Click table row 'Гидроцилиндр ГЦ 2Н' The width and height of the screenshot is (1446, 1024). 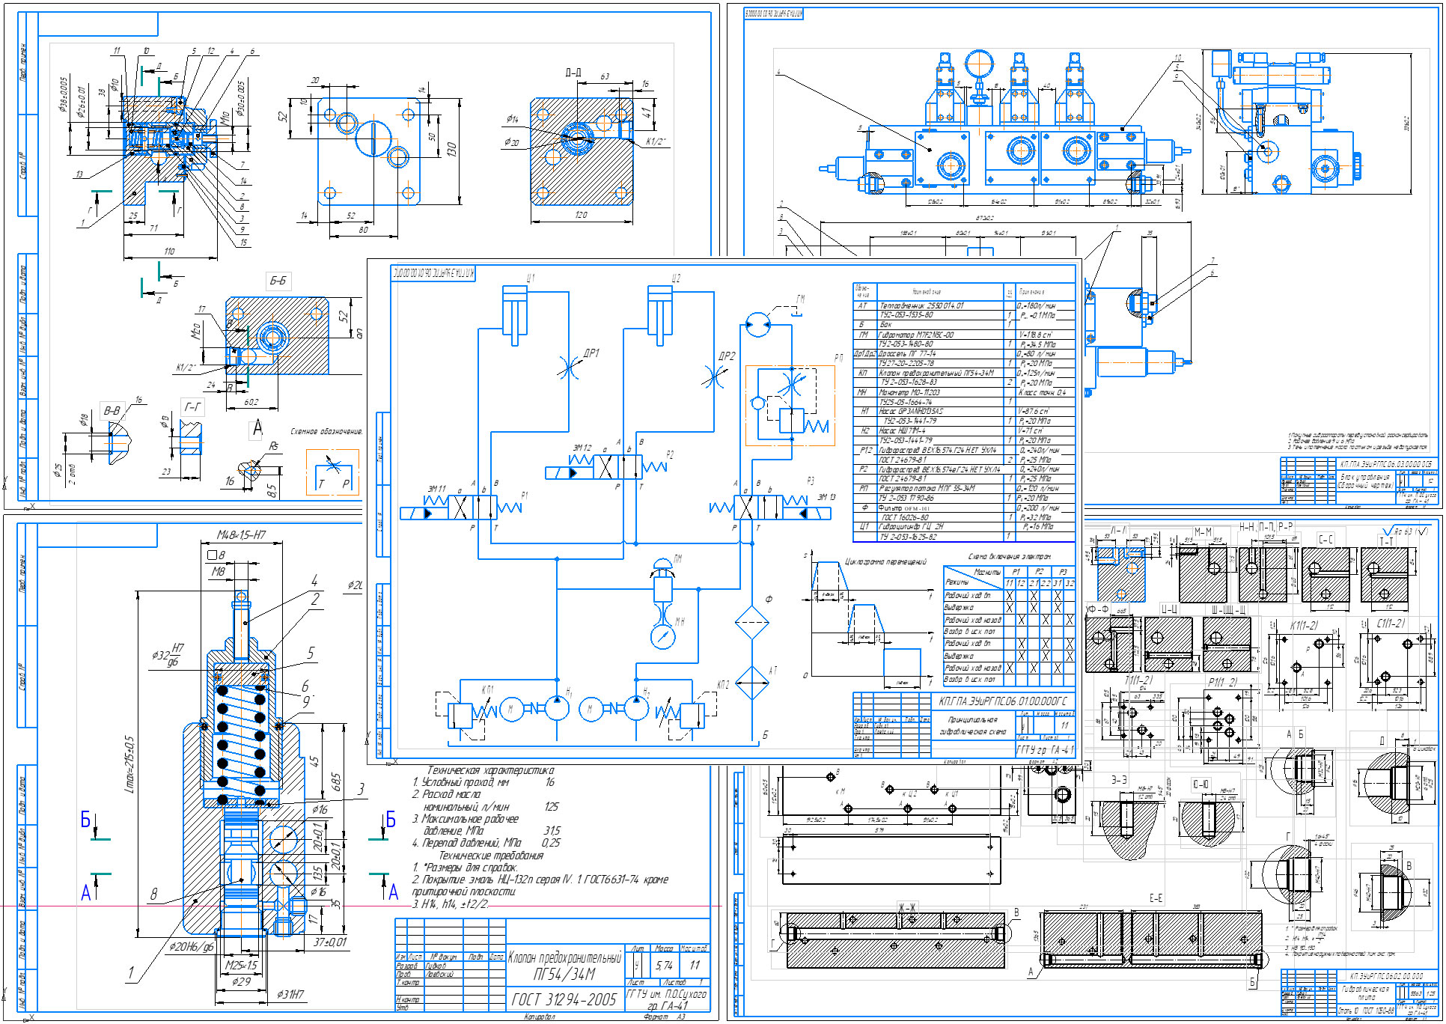pos(964,526)
